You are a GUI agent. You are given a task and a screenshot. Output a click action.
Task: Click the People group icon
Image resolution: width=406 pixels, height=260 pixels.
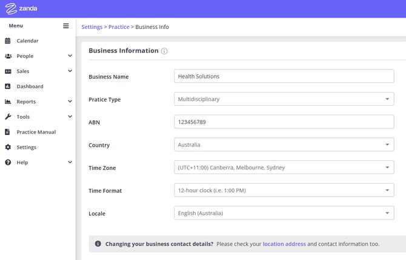8,56
